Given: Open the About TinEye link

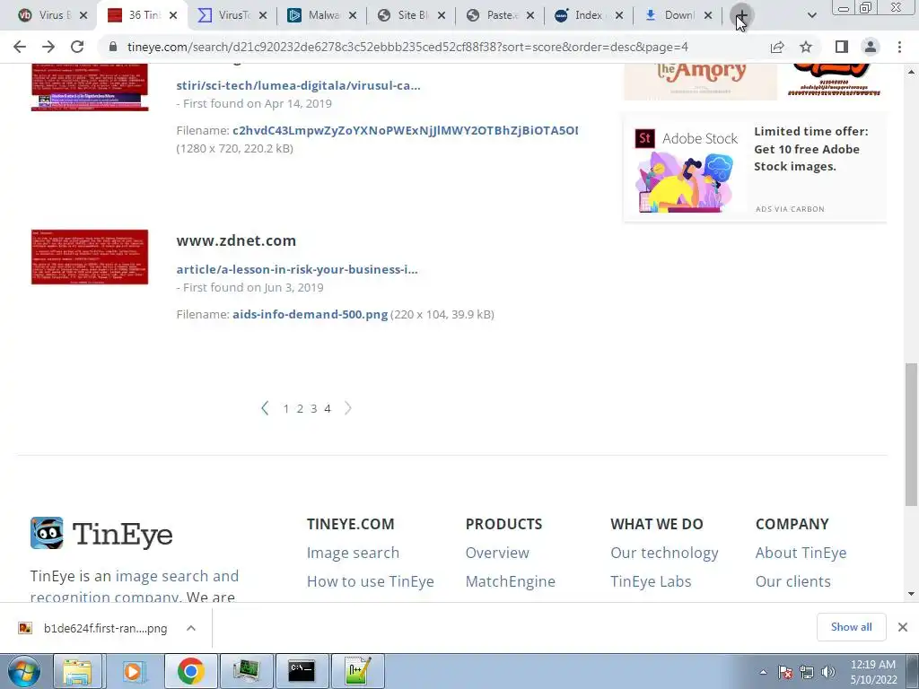Looking at the screenshot, I should (801, 553).
